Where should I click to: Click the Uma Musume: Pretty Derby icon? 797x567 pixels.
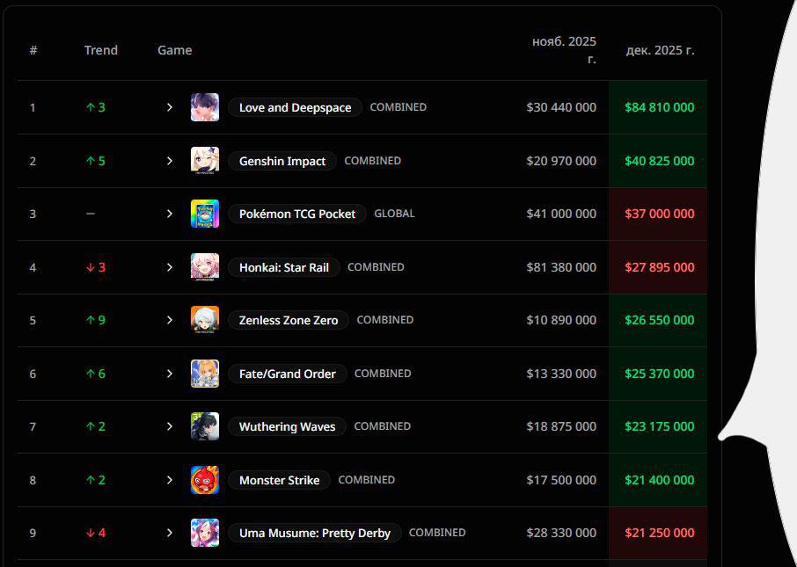coord(205,533)
